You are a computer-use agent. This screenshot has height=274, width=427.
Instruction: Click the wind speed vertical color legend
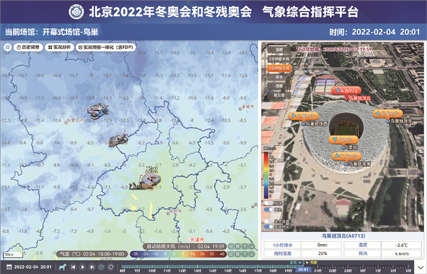point(267,175)
